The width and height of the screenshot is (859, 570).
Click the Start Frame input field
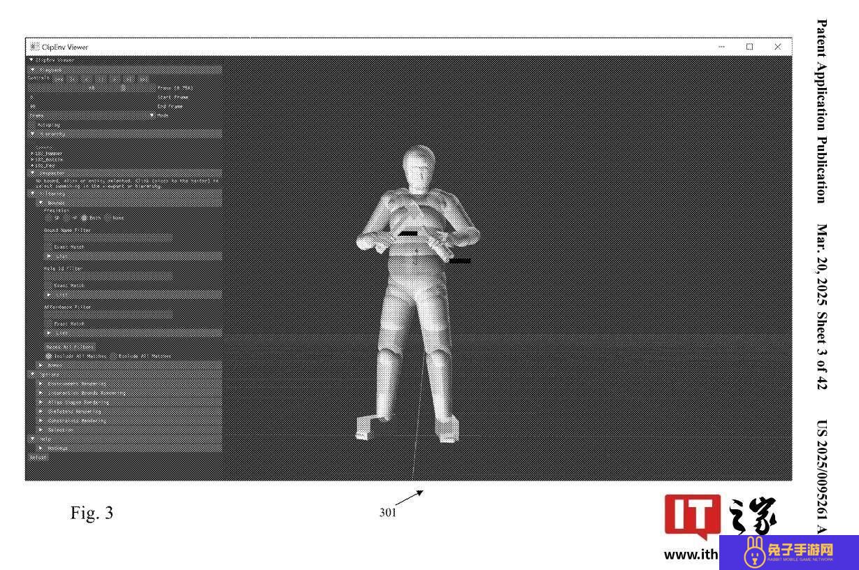pos(91,97)
